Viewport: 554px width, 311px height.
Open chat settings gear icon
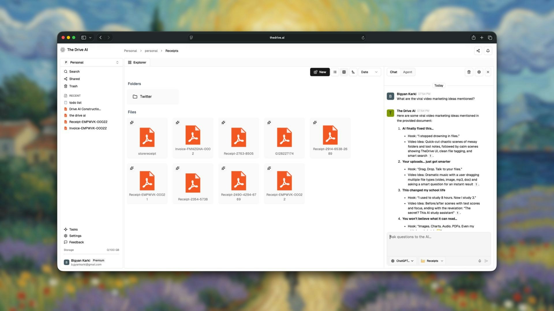479,72
